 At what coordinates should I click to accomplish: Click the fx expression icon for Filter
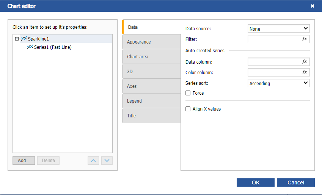point(304,39)
